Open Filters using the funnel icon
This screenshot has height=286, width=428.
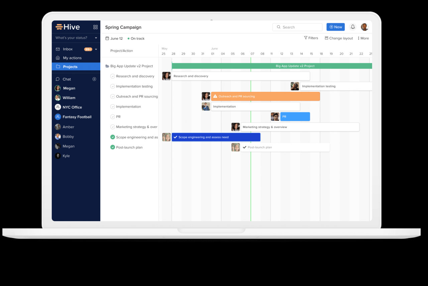click(305, 38)
